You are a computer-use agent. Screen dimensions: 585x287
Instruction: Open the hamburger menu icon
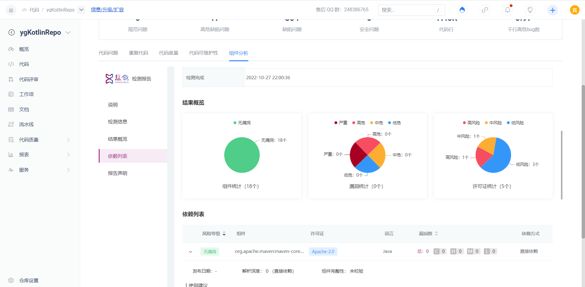11,10
